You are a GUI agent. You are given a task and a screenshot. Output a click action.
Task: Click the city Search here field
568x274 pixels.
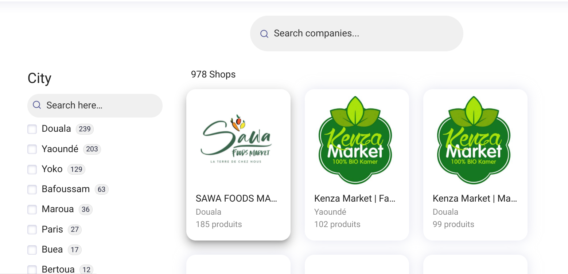click(95, 106)
